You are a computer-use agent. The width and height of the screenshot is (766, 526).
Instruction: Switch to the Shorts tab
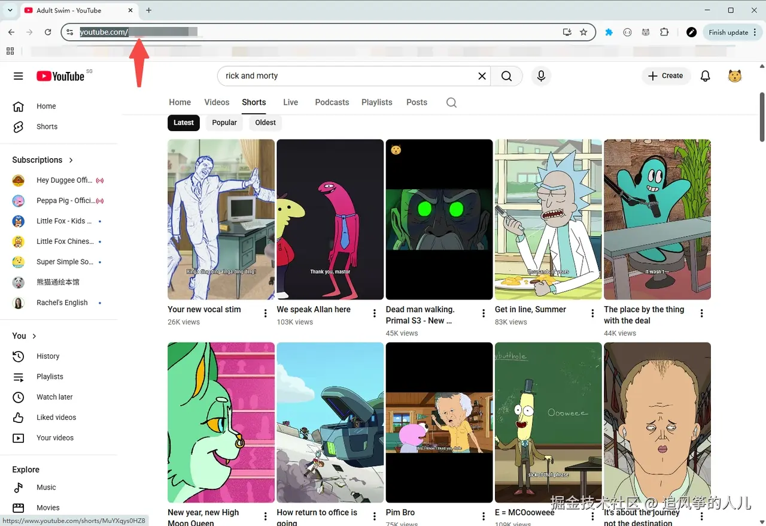tap(254, 102)
